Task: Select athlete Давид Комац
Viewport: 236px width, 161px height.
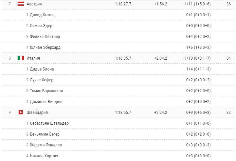Action: (42, 15)
